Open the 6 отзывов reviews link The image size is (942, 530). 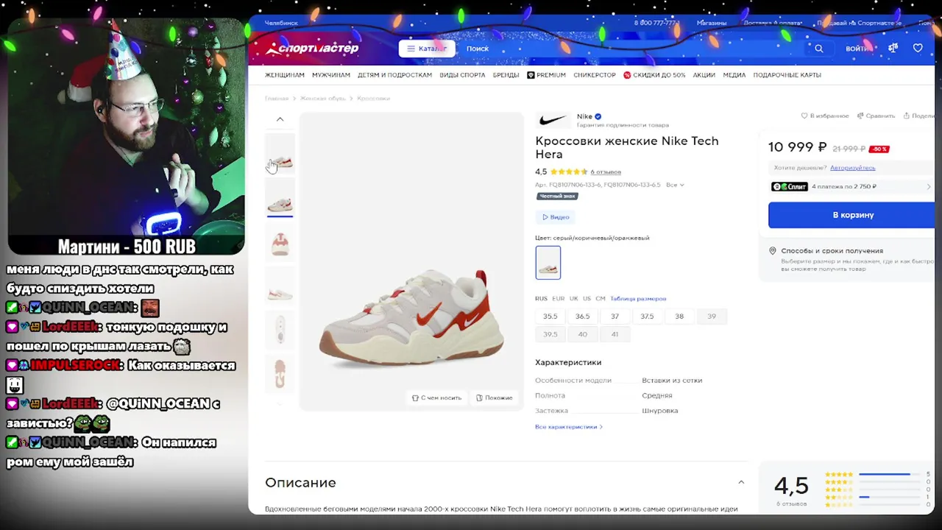pos(606,172)
